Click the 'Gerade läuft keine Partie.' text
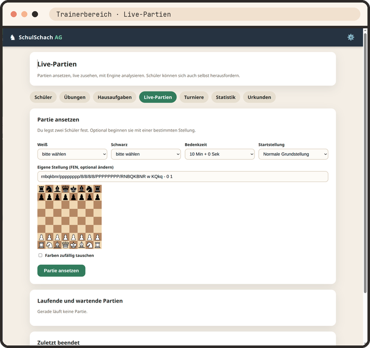The image size is (370, 348). pyautogui.click(x=62, y=311)
